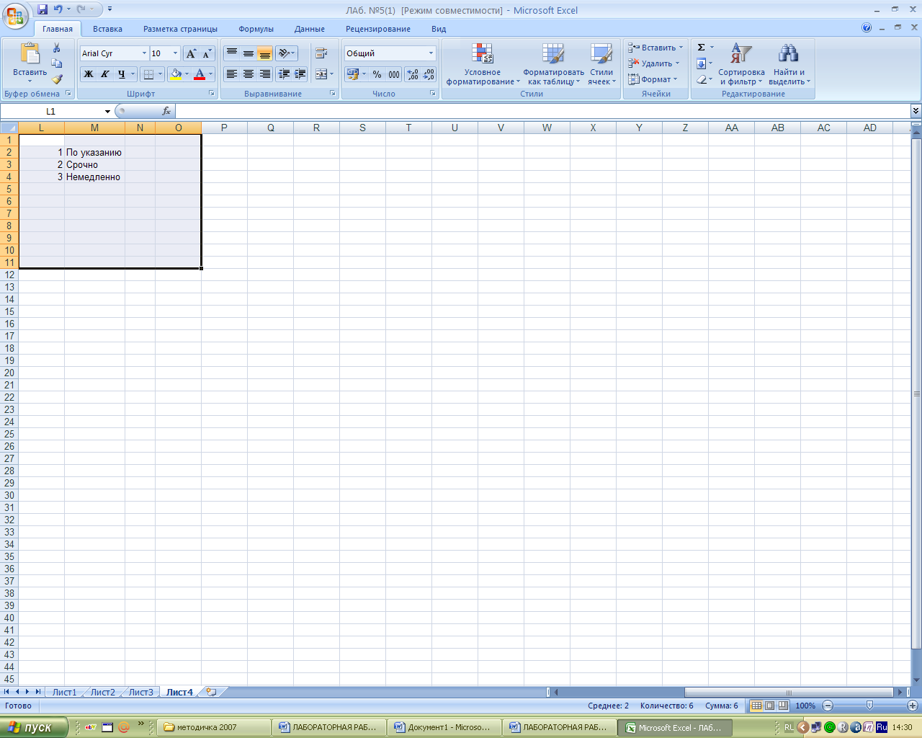Open the Данные ribbon tab
The height and width of the screenshot is (738, 922).
(x=310, y=29)
